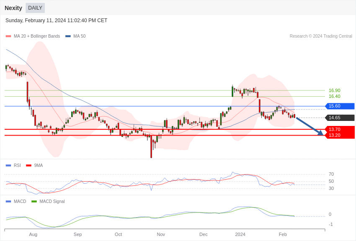Click the red 13.20 support label
The height and width of the screenshot is (241, 356).
pyautogui.click(x=340, y=135)
